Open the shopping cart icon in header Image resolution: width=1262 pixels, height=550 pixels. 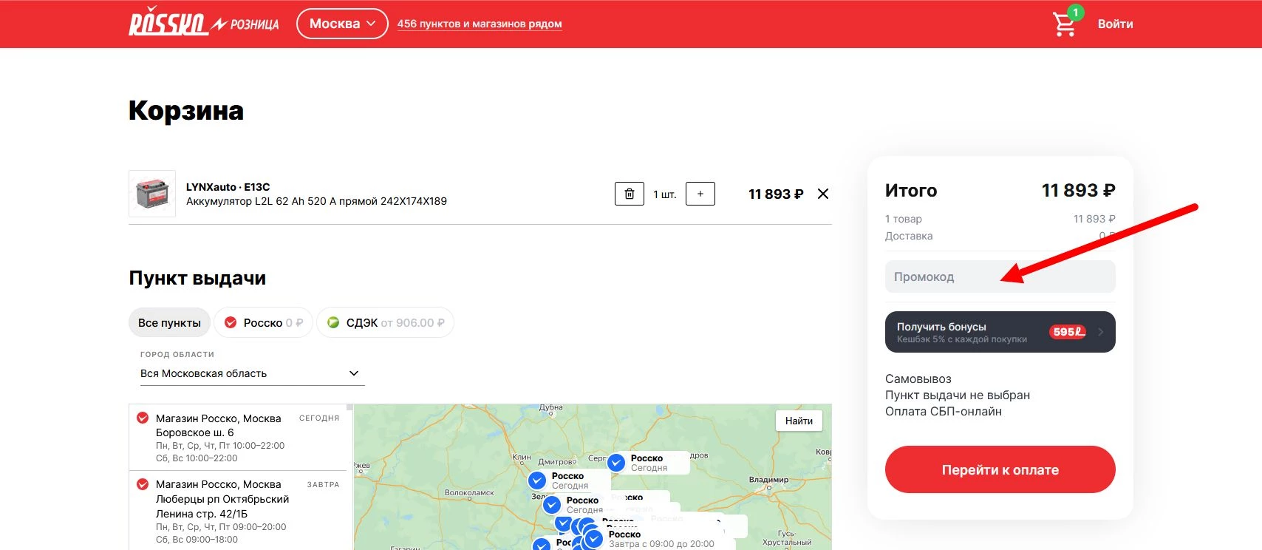click(x=1065, y=24)
